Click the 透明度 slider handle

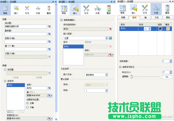(131, 77)
